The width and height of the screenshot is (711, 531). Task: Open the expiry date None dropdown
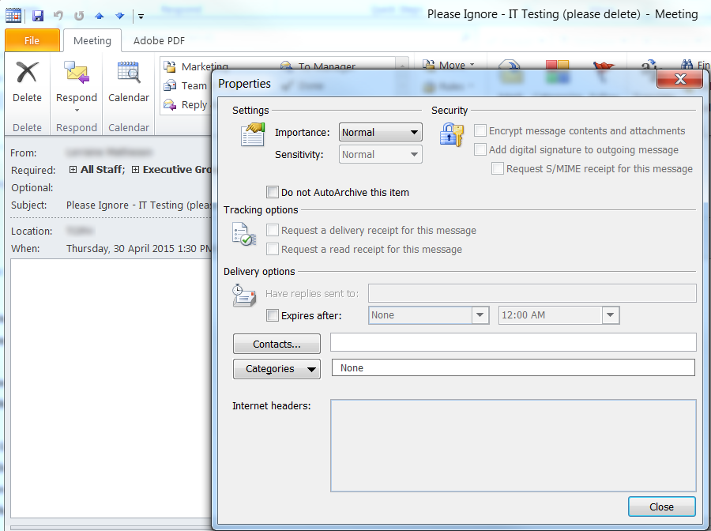[428, 315]
